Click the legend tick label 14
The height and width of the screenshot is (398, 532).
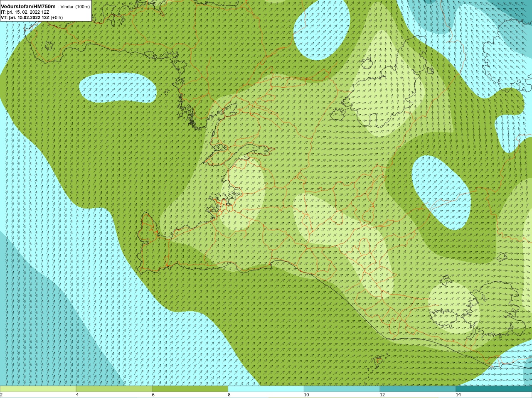pos(458,395)
